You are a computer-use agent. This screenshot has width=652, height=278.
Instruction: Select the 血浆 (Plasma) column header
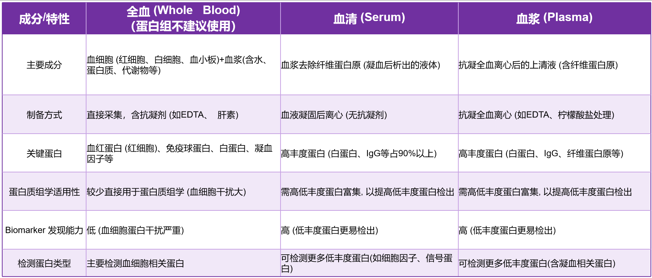(x=554, y=18)
